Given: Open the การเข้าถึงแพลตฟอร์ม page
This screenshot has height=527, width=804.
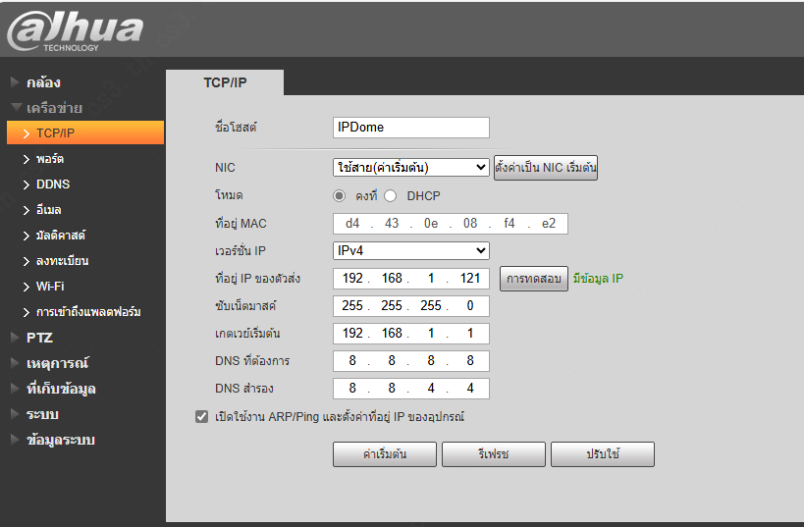Looking at the screenshot, I should 88,312.
